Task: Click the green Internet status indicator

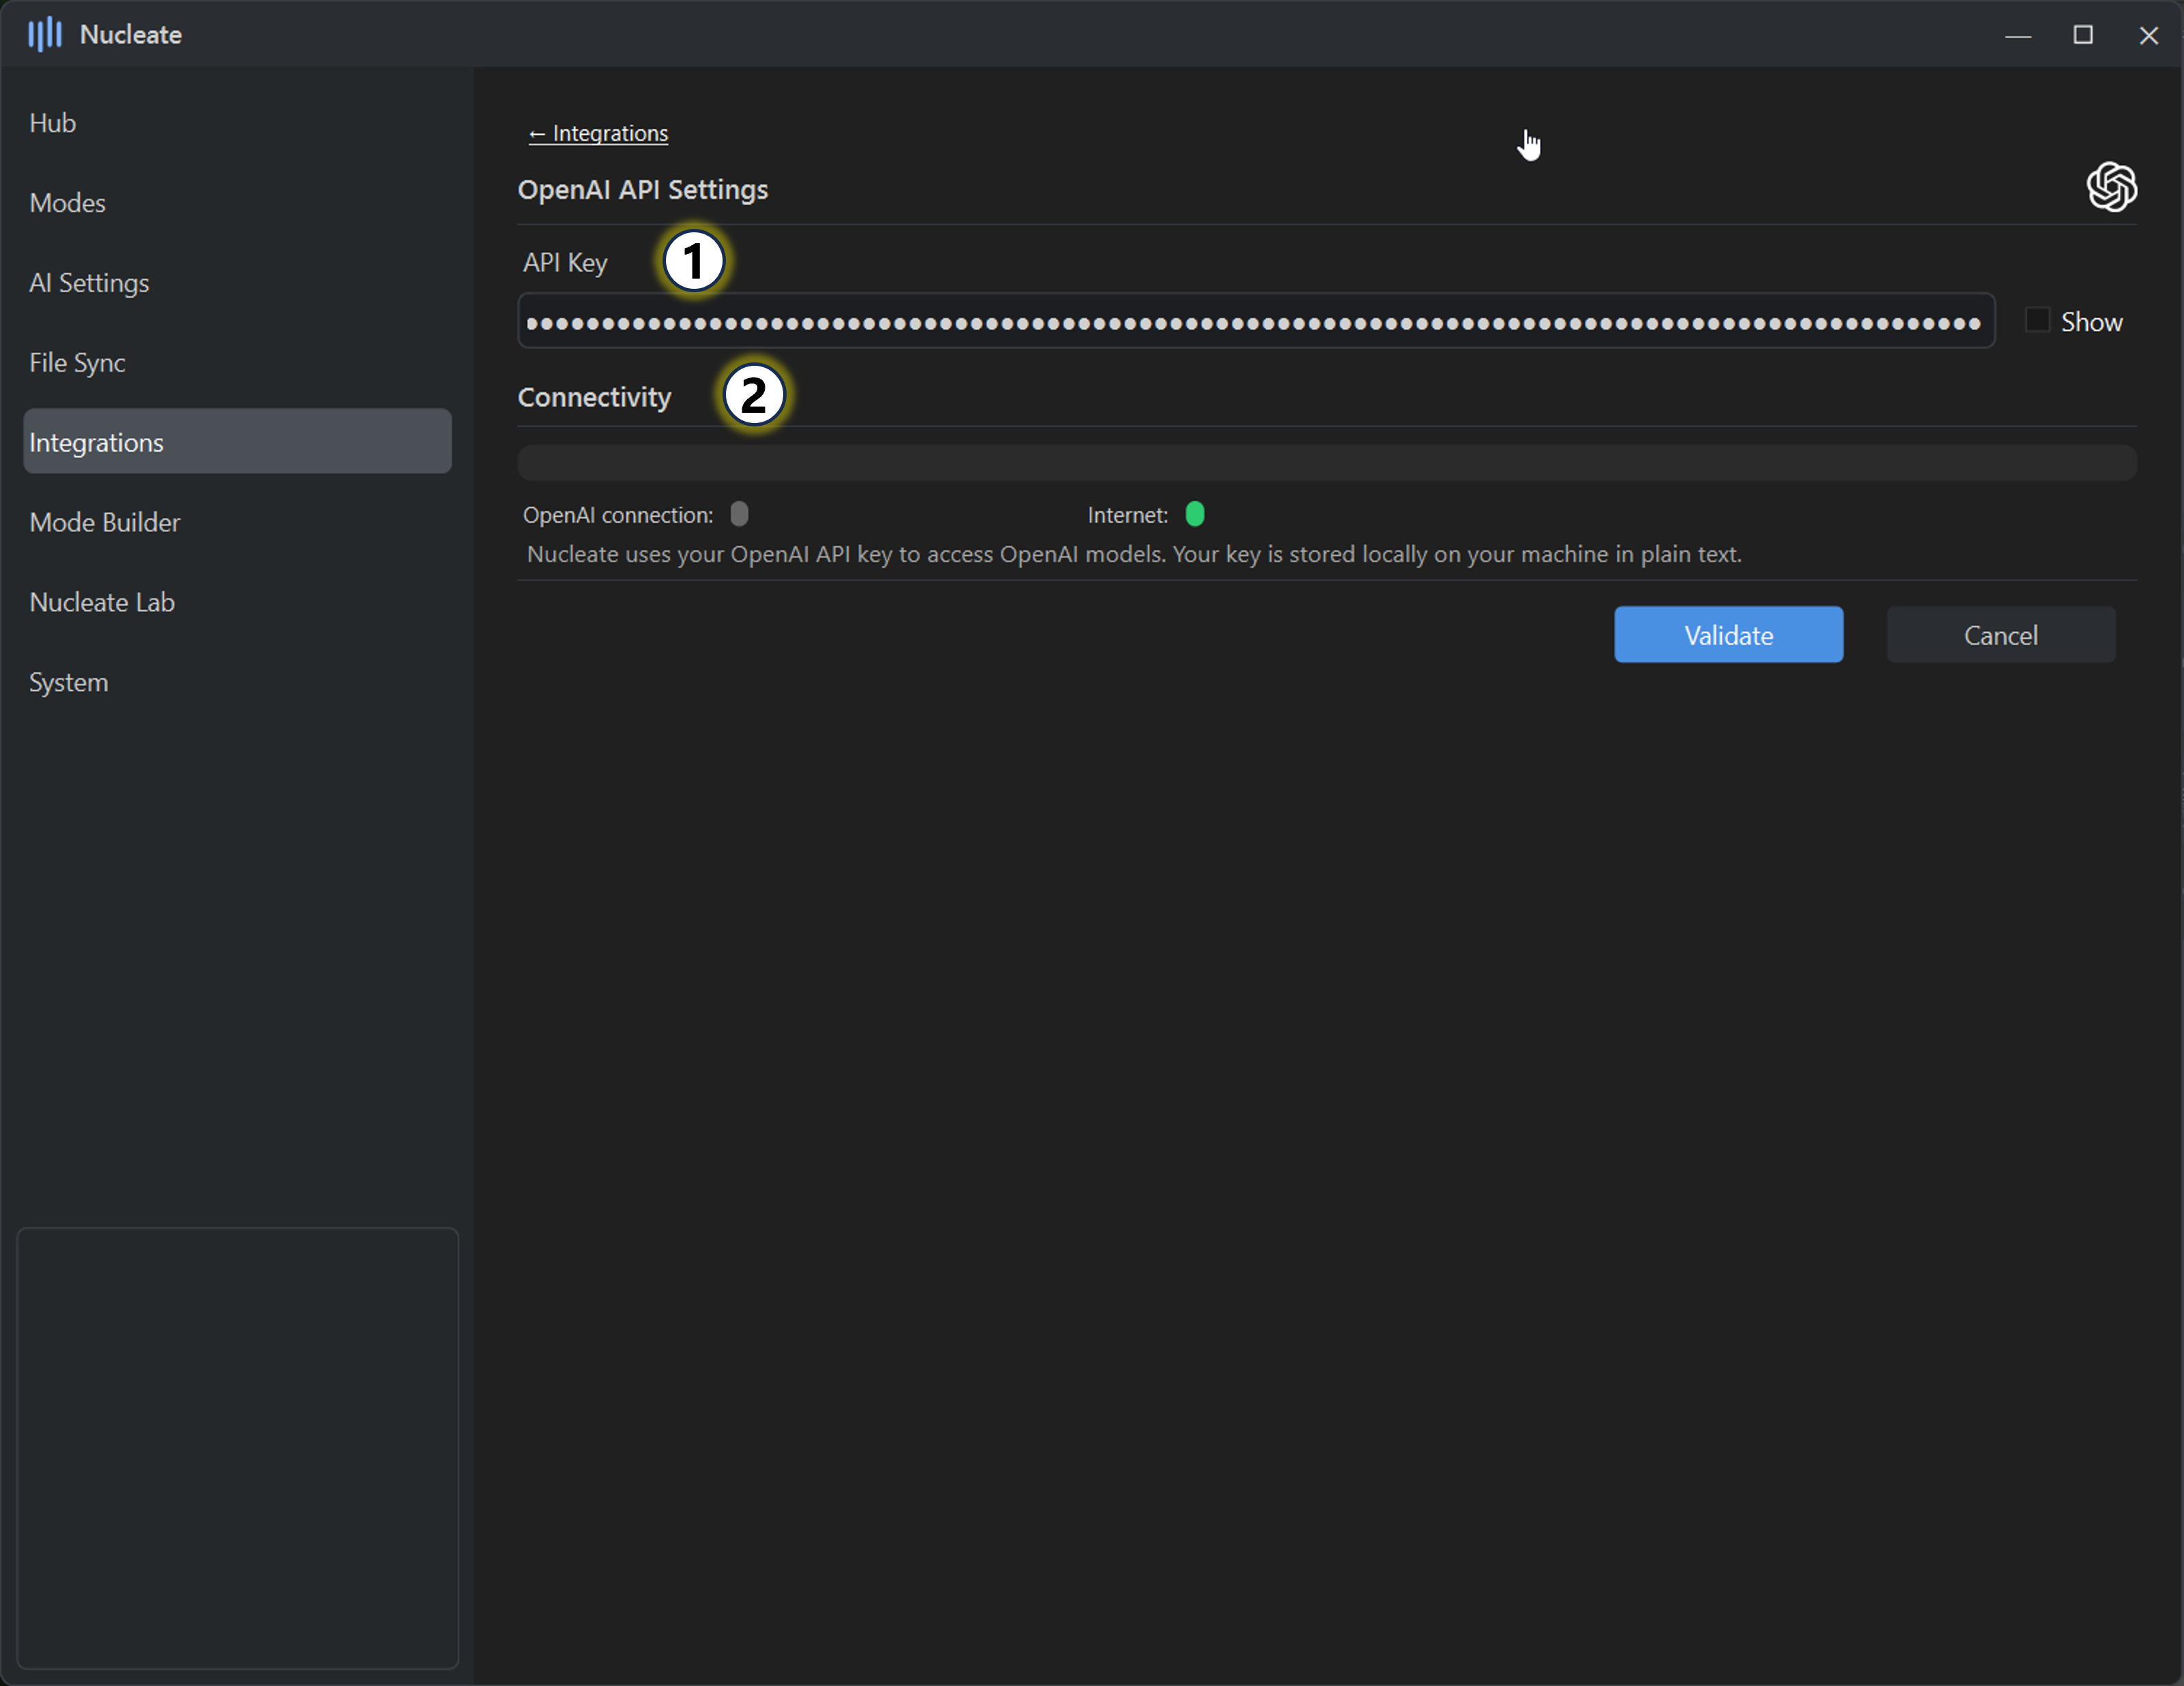Action: [x=1194, y=514]
